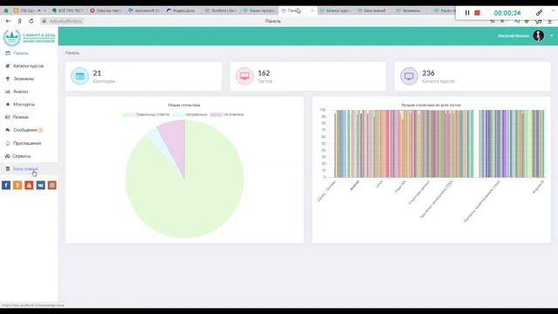Open the VK social link
Viewport: 558px width, 314px height.
click(41, 185)
